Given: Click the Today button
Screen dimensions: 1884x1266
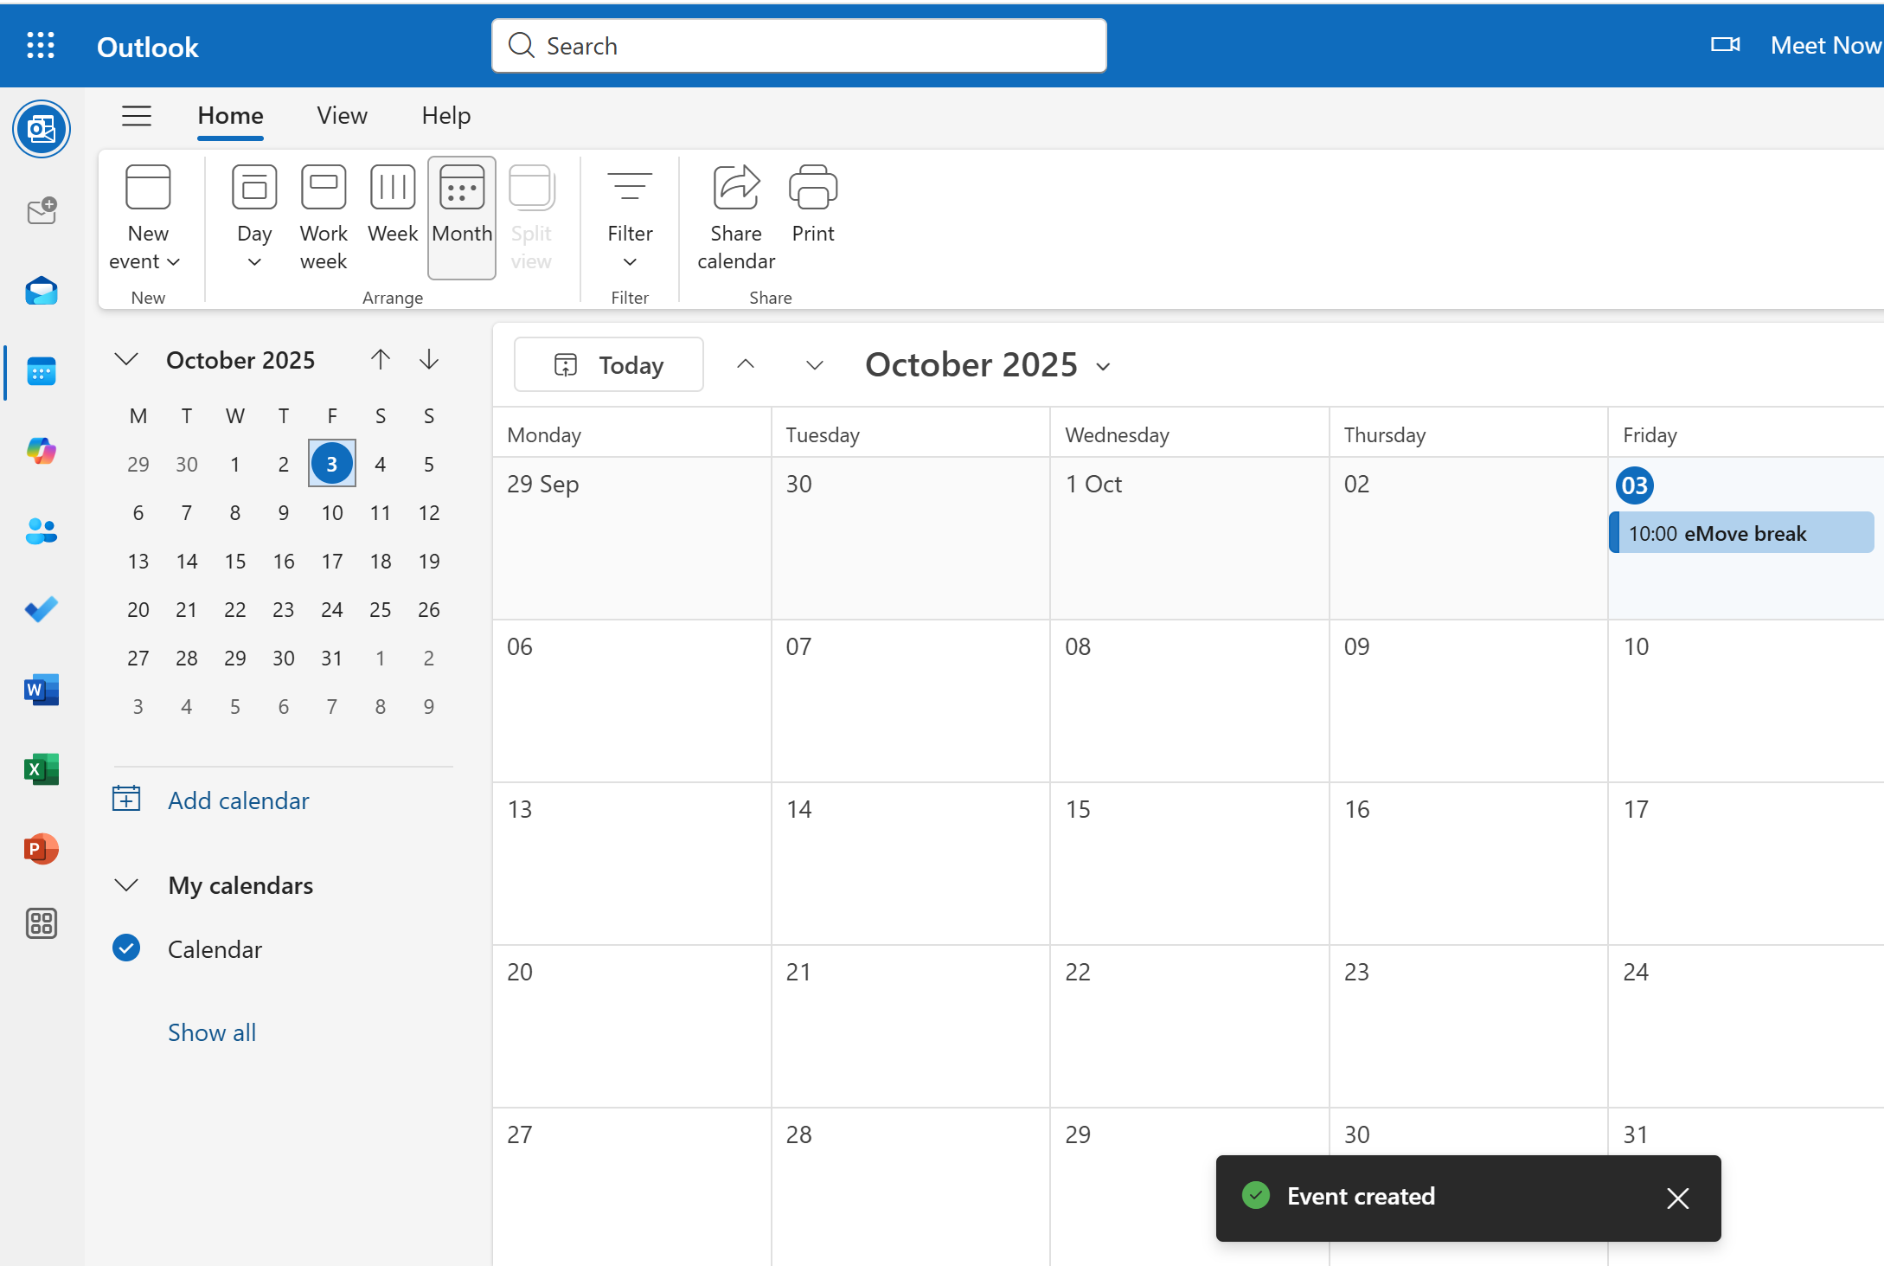Looking at the screenshot, I should pyautogui.click(x=608, y=364).
